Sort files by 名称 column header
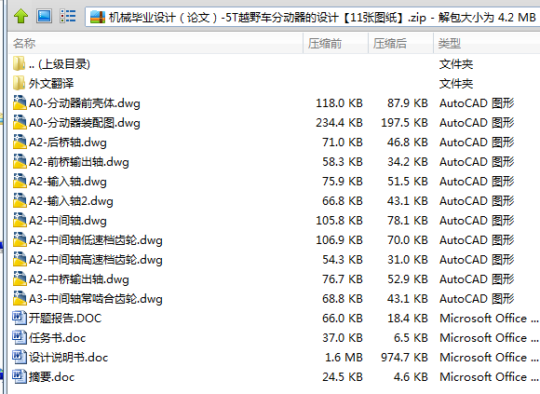 155,44
